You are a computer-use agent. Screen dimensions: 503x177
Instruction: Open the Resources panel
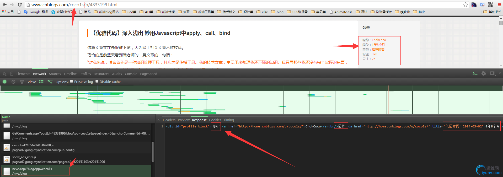pyautogui.click(x=101, y=74)
